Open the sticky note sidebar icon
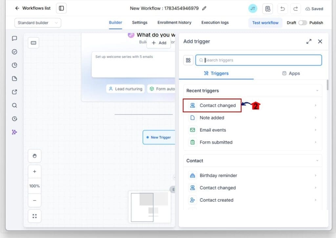This screenshot has width=336, height=238. point(14,78)
